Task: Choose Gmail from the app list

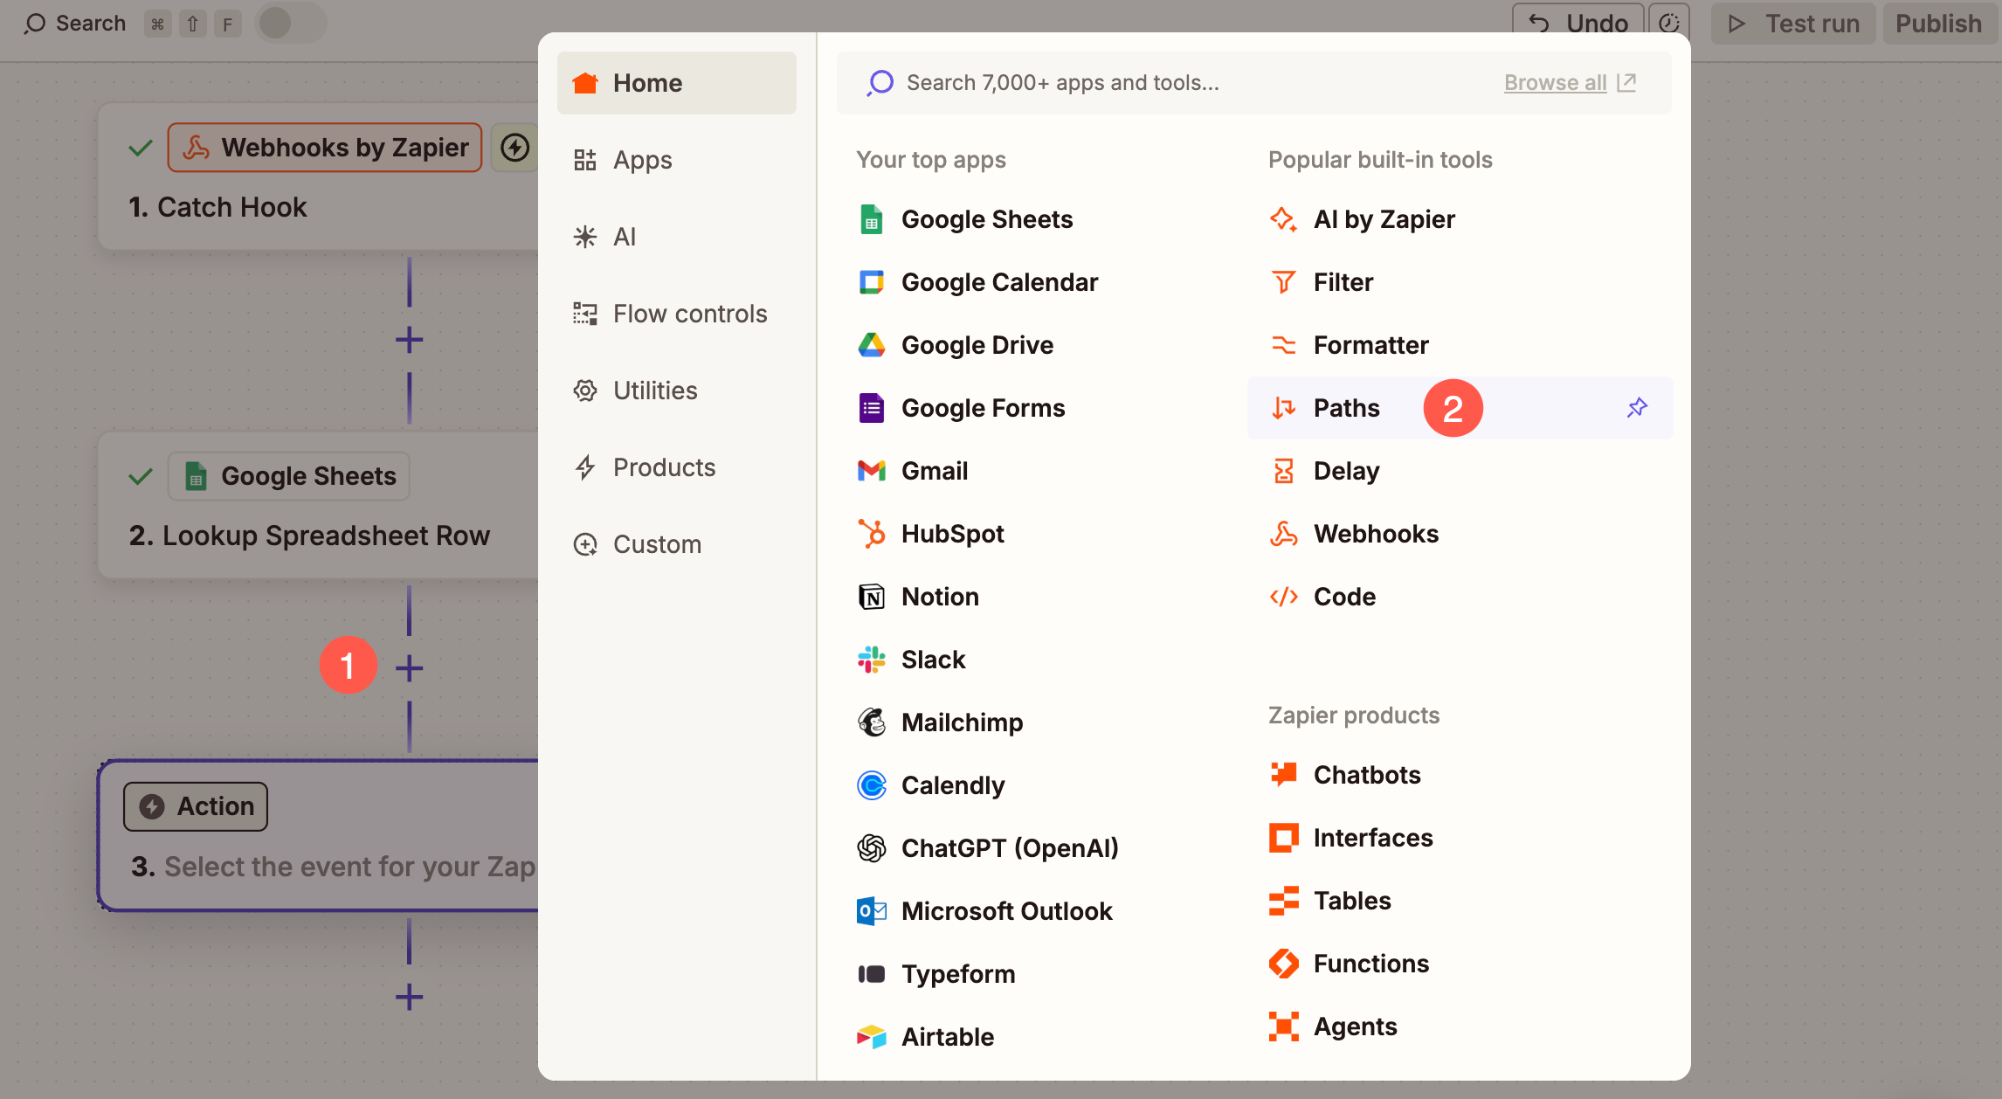Action: pos(913,471)
